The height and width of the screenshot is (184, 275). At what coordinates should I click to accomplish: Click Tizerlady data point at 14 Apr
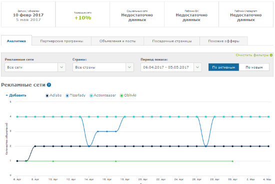click(89, 146)
